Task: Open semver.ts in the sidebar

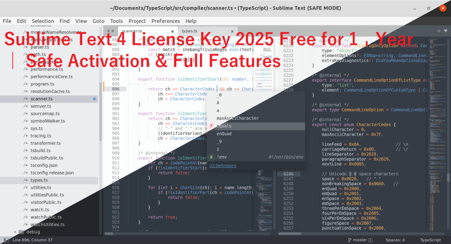Action: point(41,106)
